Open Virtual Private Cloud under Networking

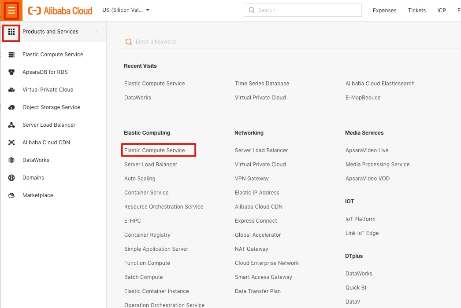coord(260,165)
